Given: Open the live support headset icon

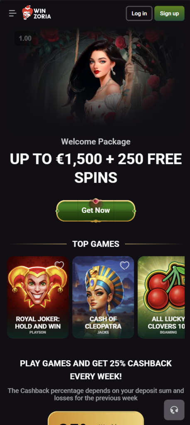Looking at the screenshot, I should (x=174, y=410).
